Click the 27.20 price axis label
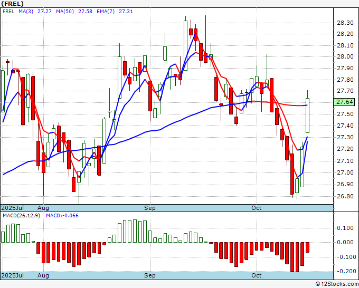Viewport: 359px width, 288px height. tap(345, 149)
